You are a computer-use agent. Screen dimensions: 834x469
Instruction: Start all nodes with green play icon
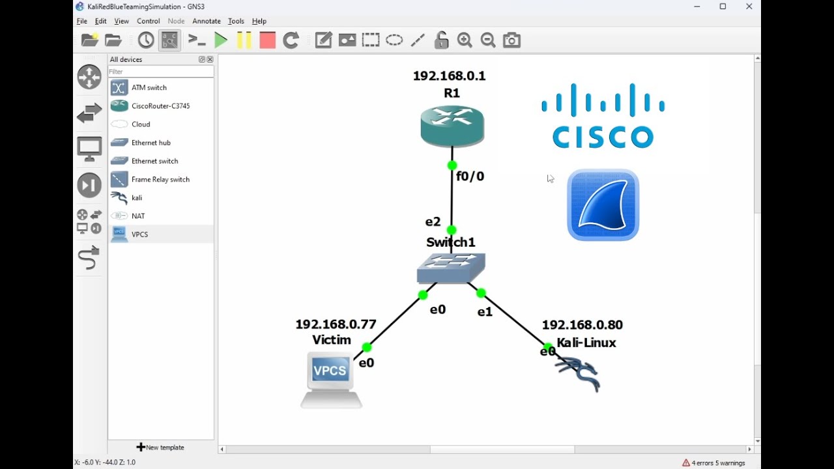click(221, 40)
